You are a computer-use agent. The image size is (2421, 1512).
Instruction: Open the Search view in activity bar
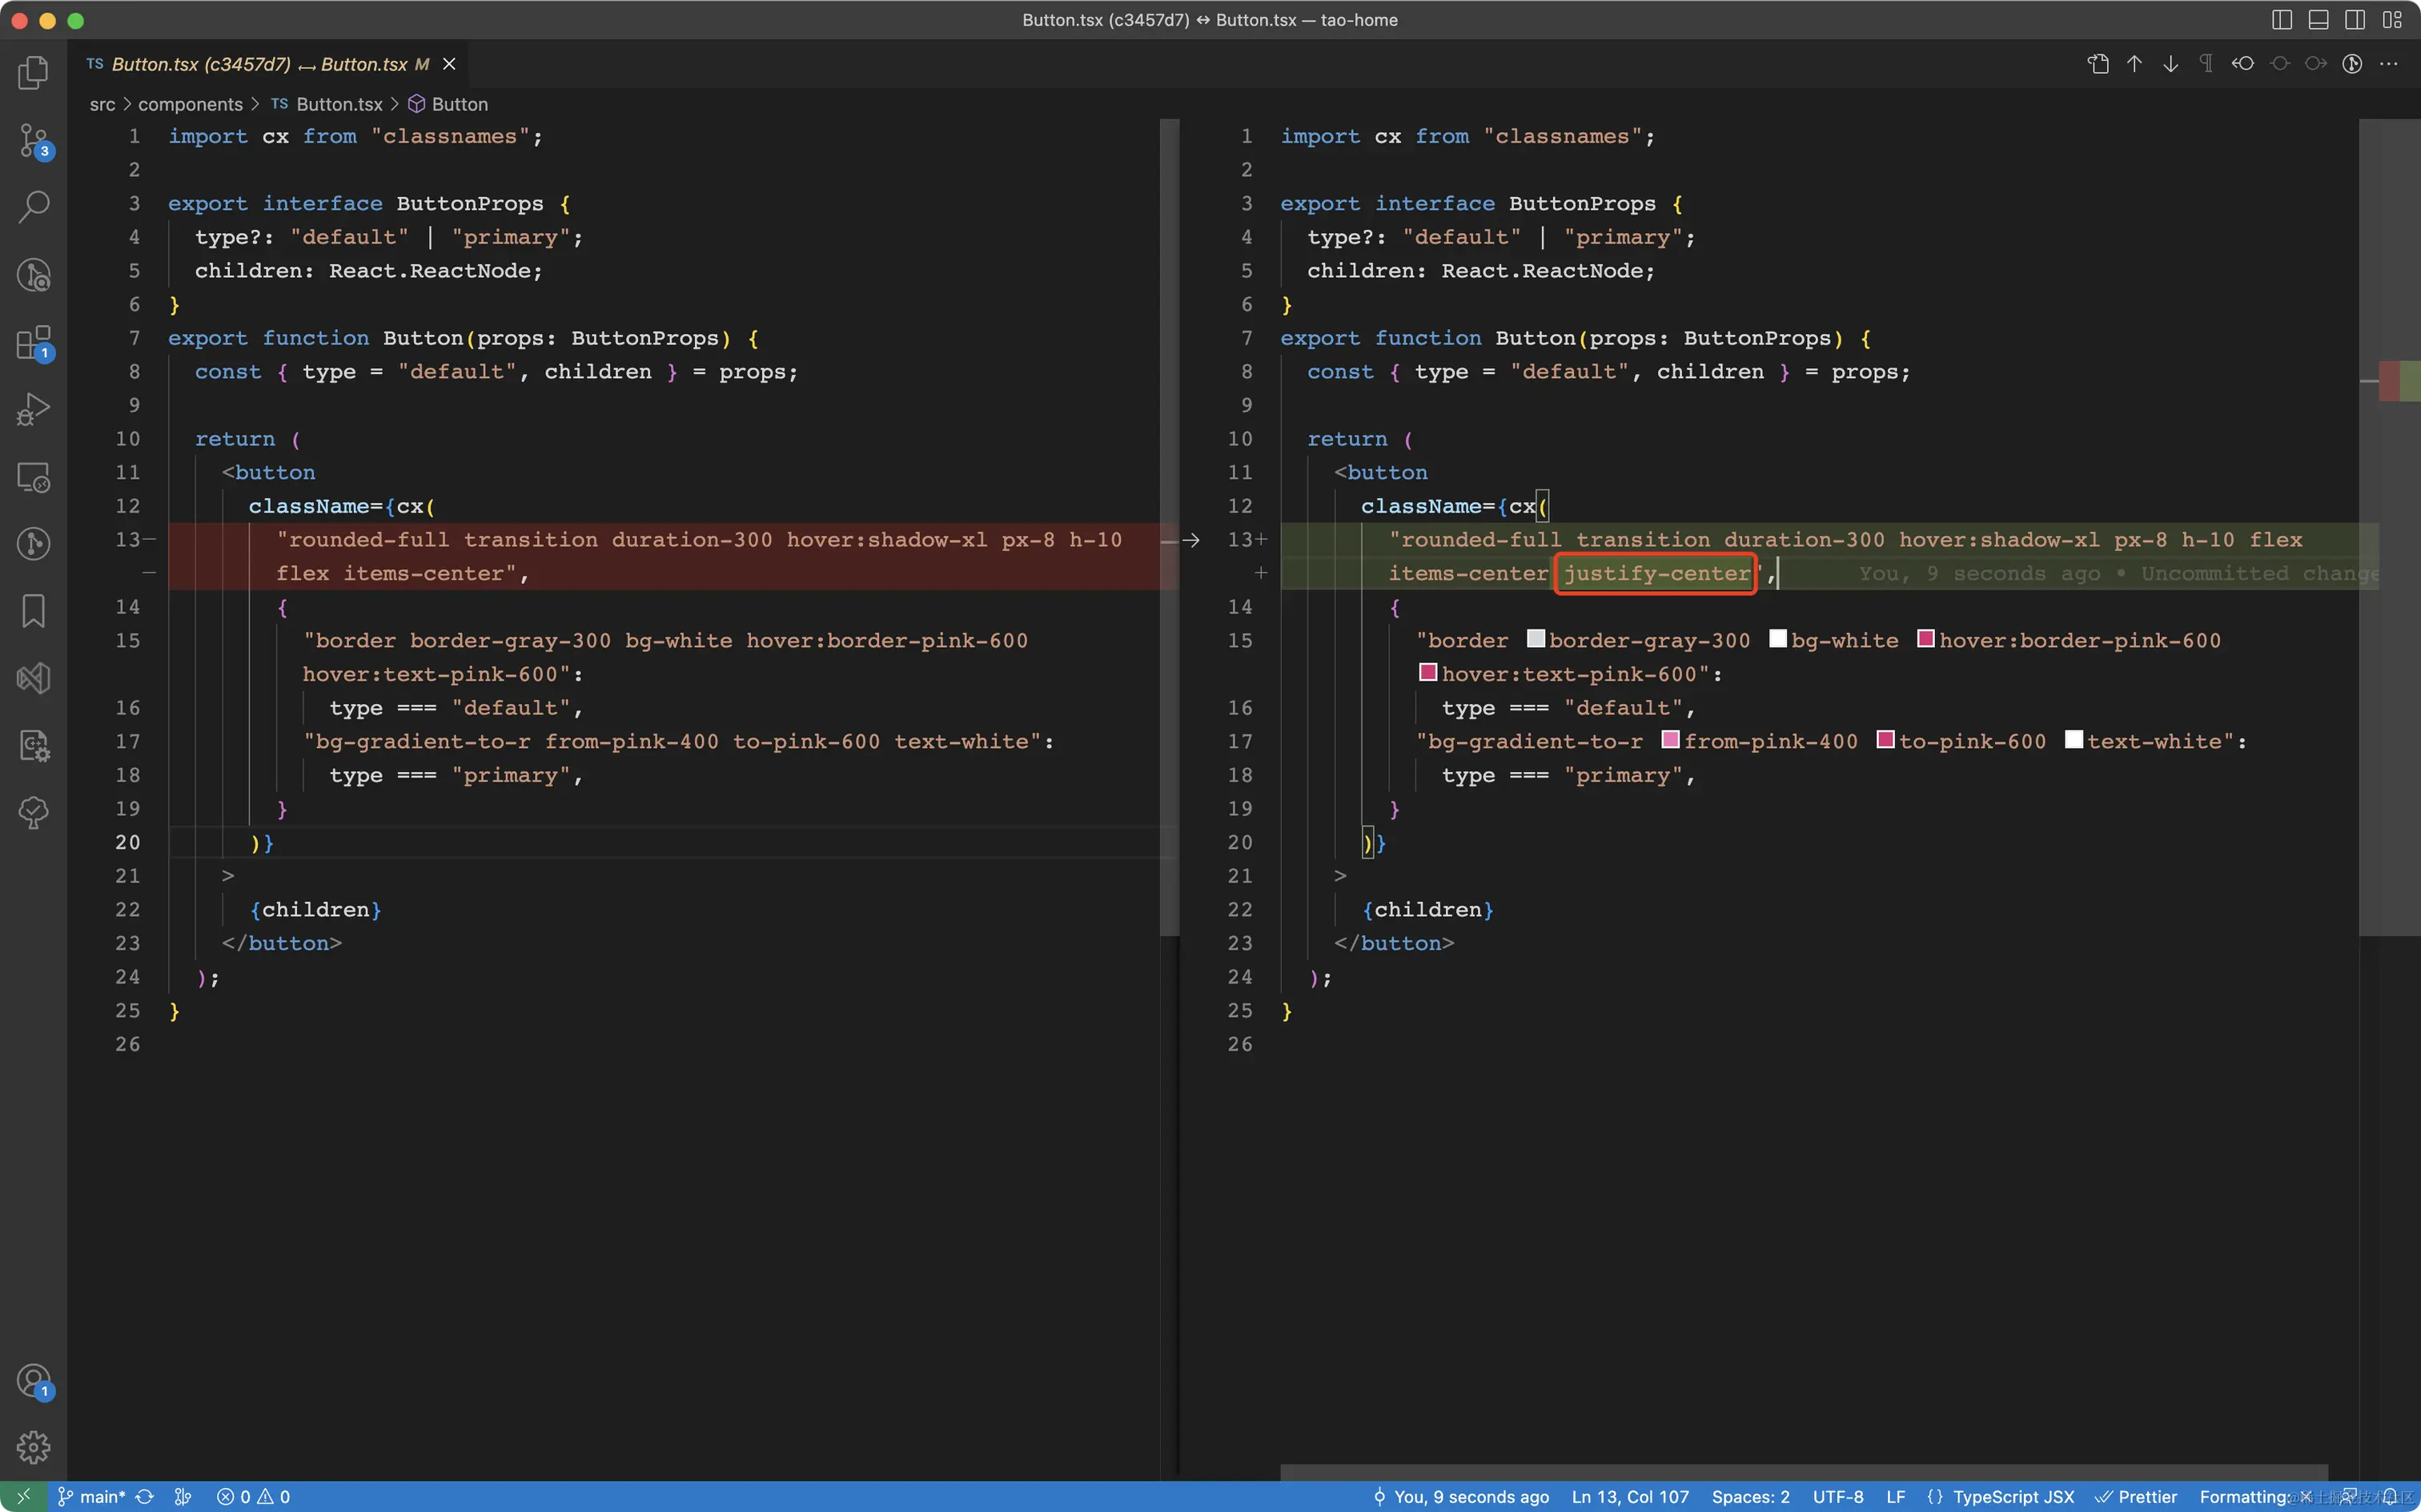34,207
